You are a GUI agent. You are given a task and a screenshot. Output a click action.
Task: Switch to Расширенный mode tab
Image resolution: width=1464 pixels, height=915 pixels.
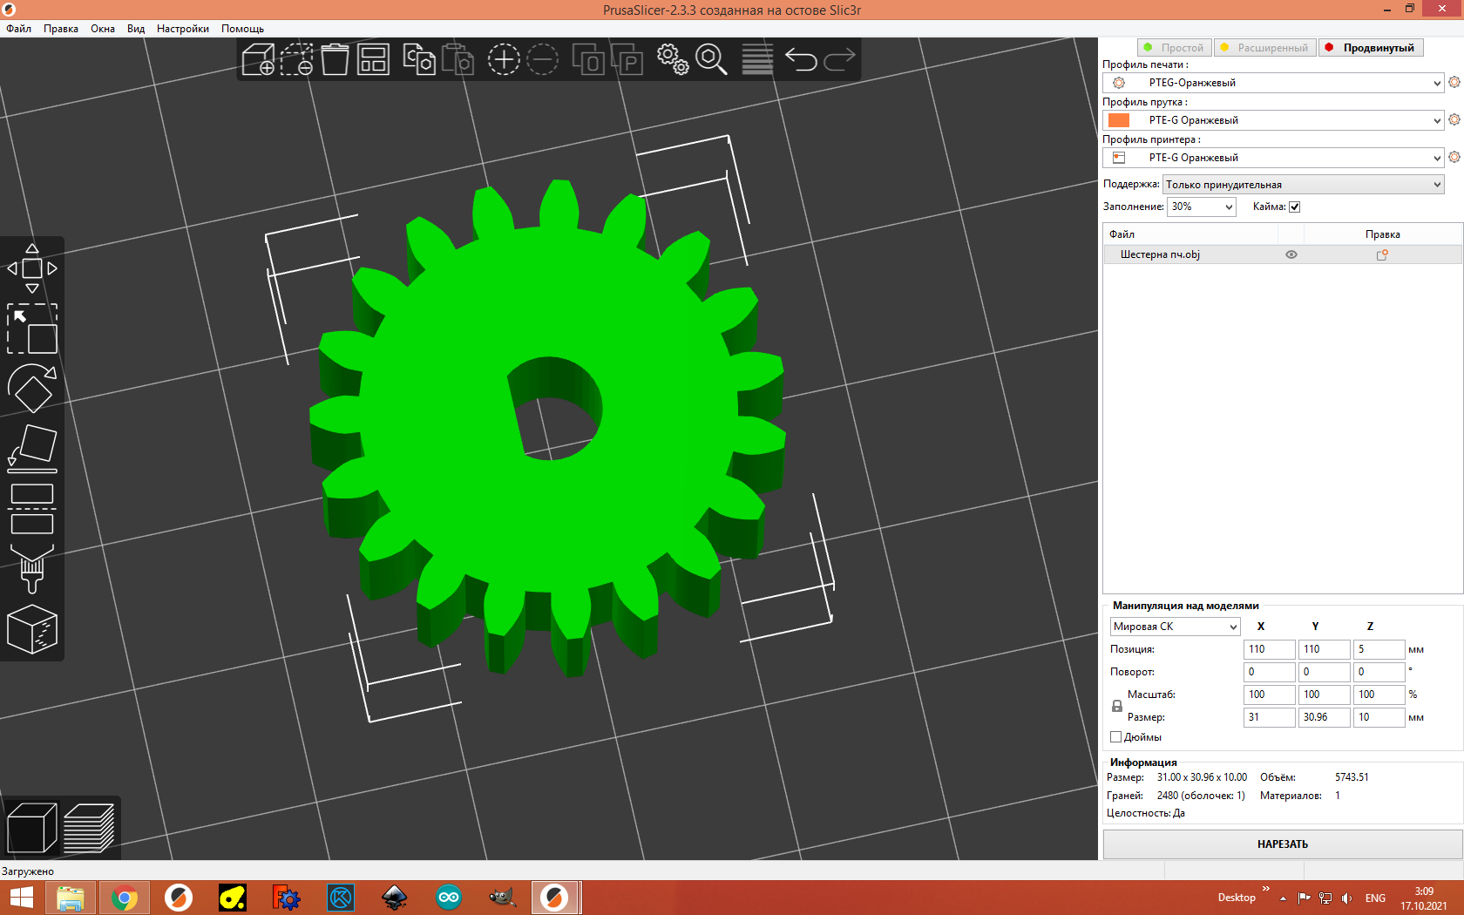1264,48
